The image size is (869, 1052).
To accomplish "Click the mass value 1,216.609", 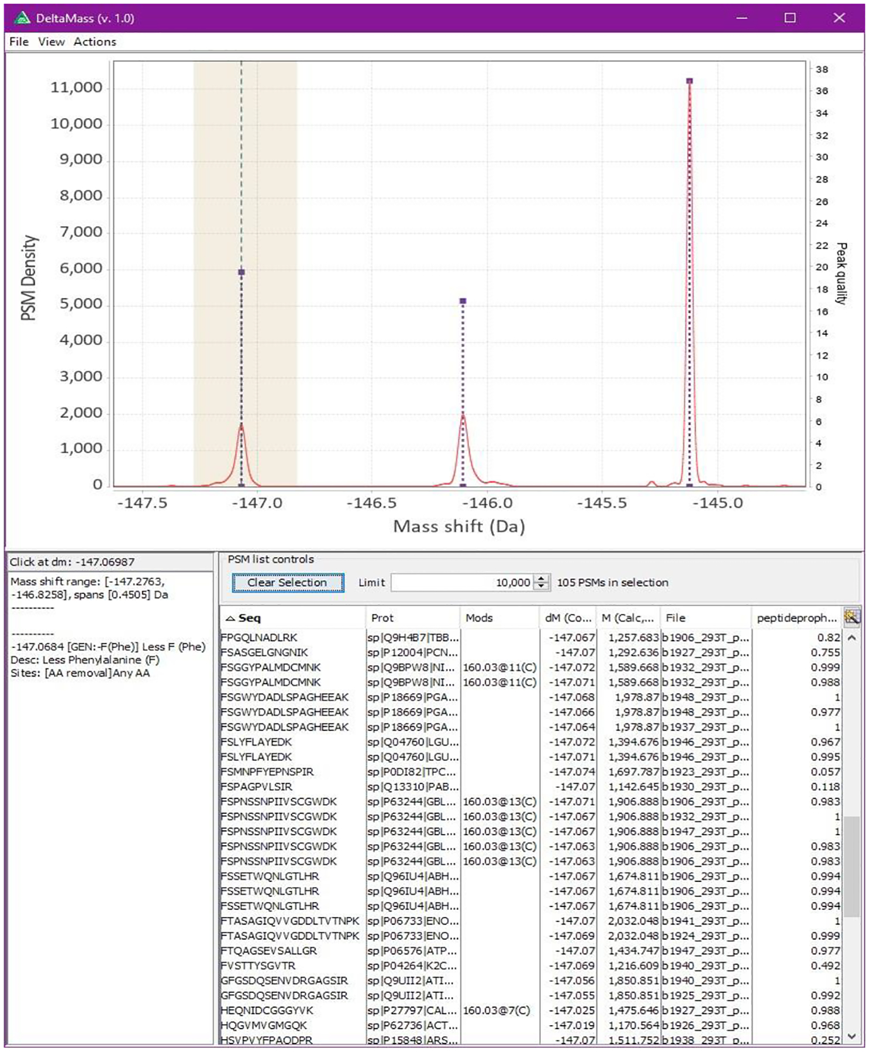I will click(634, 966).
